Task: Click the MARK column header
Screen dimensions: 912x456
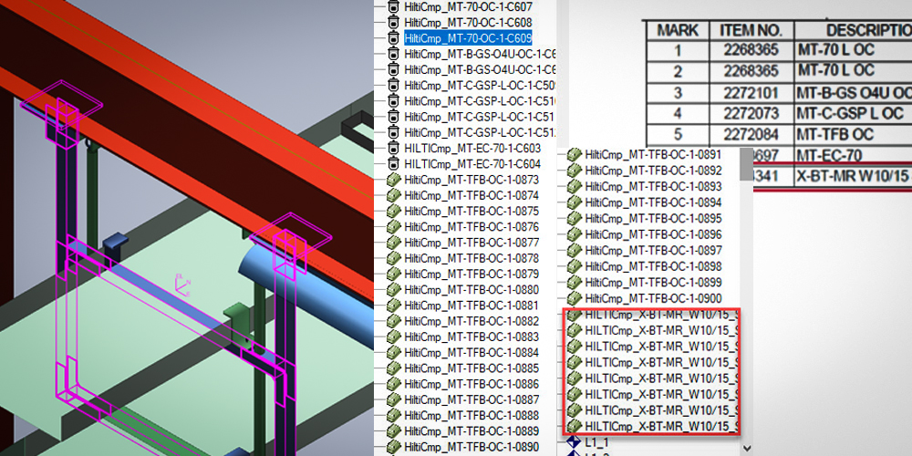Action: click(678, 30)
